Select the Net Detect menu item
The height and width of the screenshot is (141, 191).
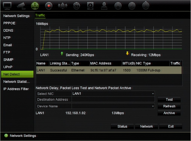point(17,74)
